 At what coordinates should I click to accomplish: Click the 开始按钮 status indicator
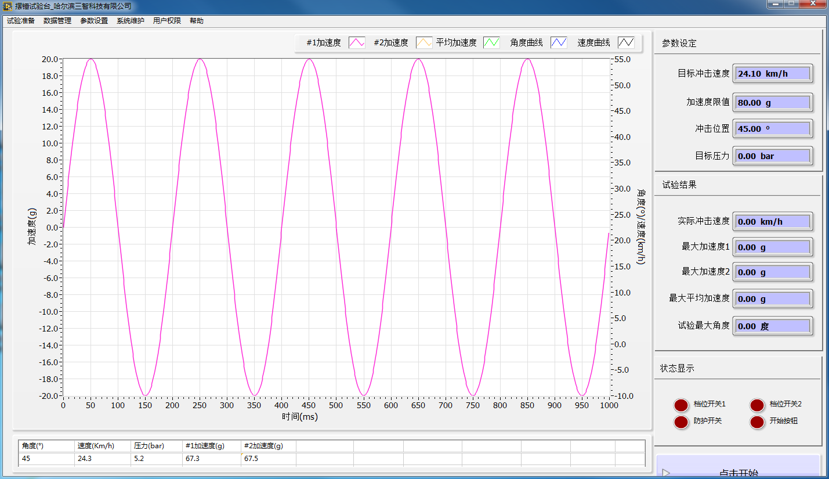click(757, 422)
